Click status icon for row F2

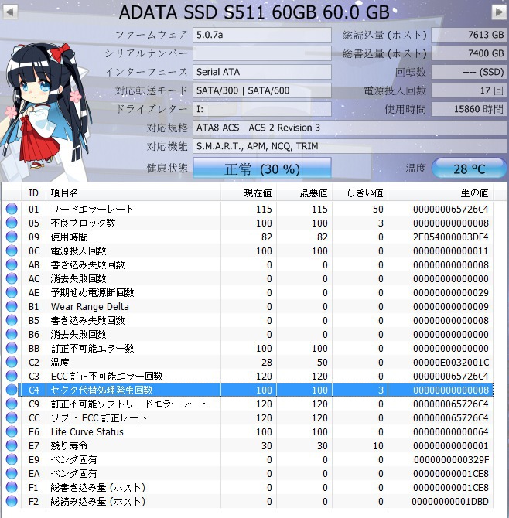(x=12, y=501)
